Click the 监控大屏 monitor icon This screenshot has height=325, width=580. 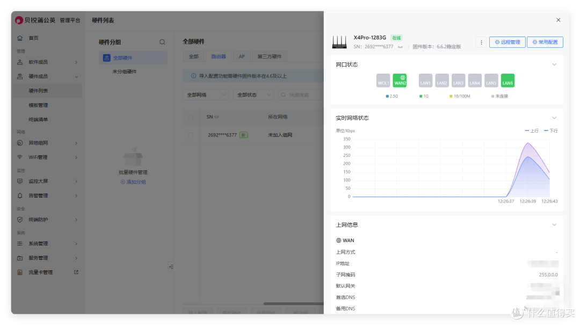[x=20, y=182]
